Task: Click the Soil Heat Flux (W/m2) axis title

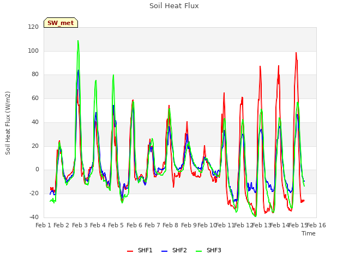Action: [8, 123]
